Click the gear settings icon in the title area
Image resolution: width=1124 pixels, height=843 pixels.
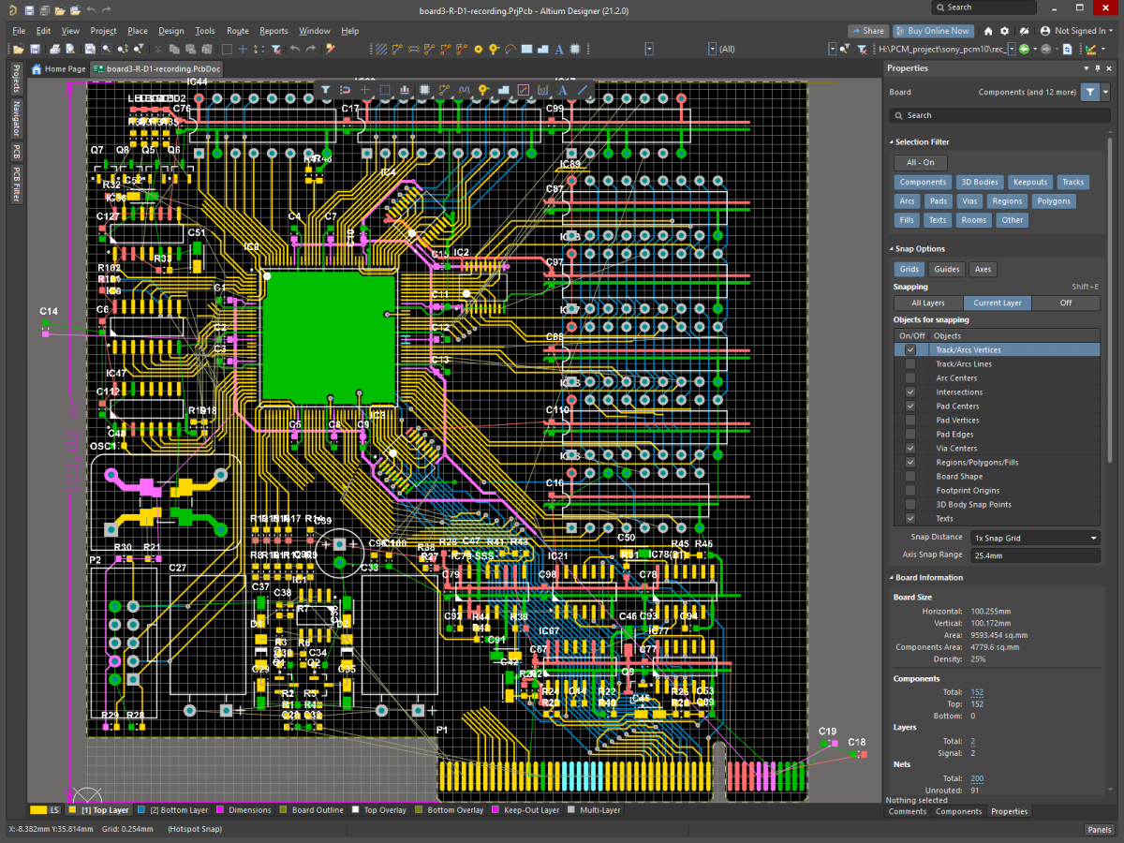click(x=1005, y=31)
